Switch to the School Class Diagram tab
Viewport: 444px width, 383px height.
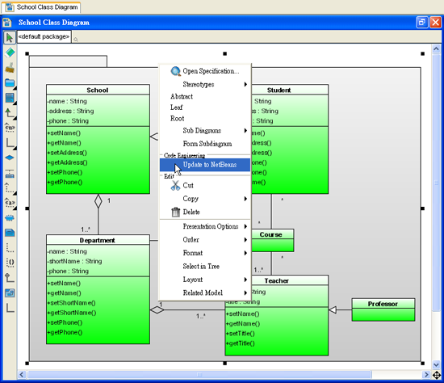41,7
